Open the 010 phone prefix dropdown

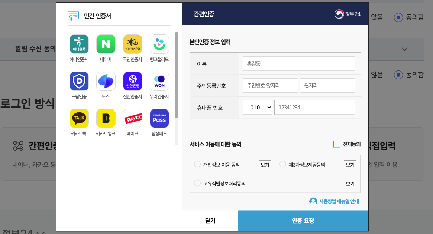[x=257, y=107]
